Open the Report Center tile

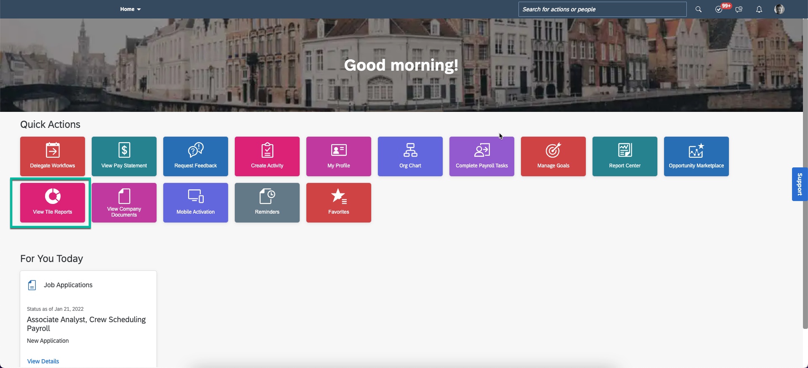coord(625,156)
